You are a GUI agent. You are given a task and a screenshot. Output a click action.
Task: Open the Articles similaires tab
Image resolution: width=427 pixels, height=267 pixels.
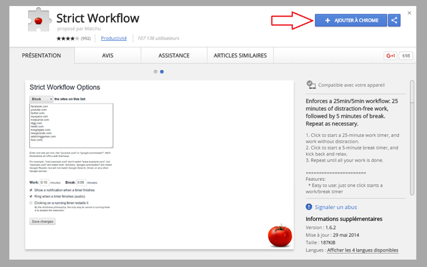[240, 55]
